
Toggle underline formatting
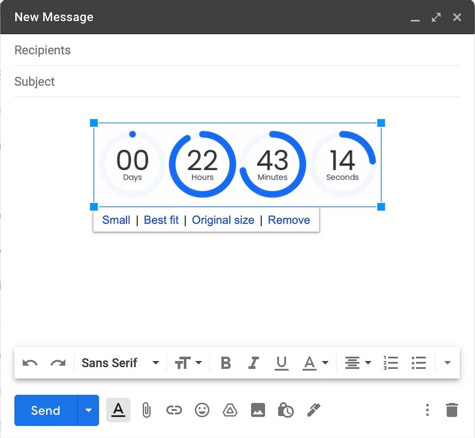(x=281, y=363)
